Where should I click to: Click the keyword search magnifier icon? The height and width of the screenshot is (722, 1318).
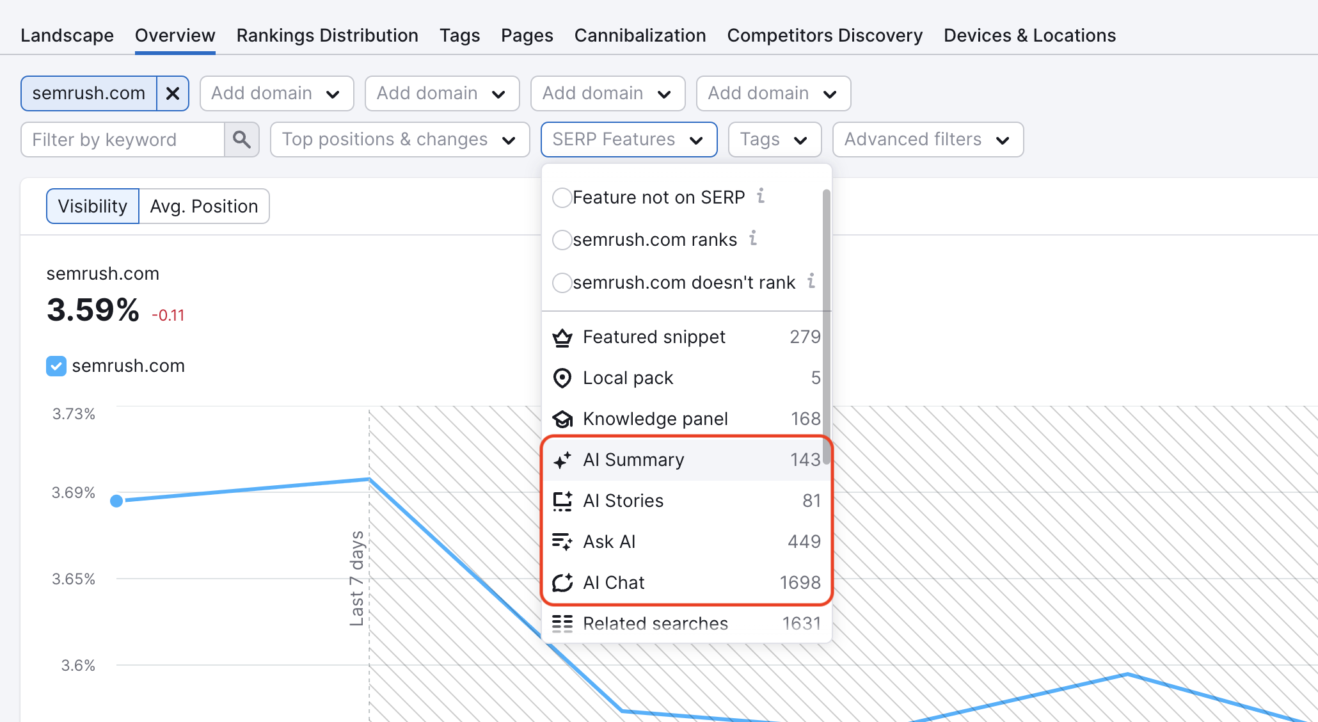pyautogui.click(x=241, y=140)
